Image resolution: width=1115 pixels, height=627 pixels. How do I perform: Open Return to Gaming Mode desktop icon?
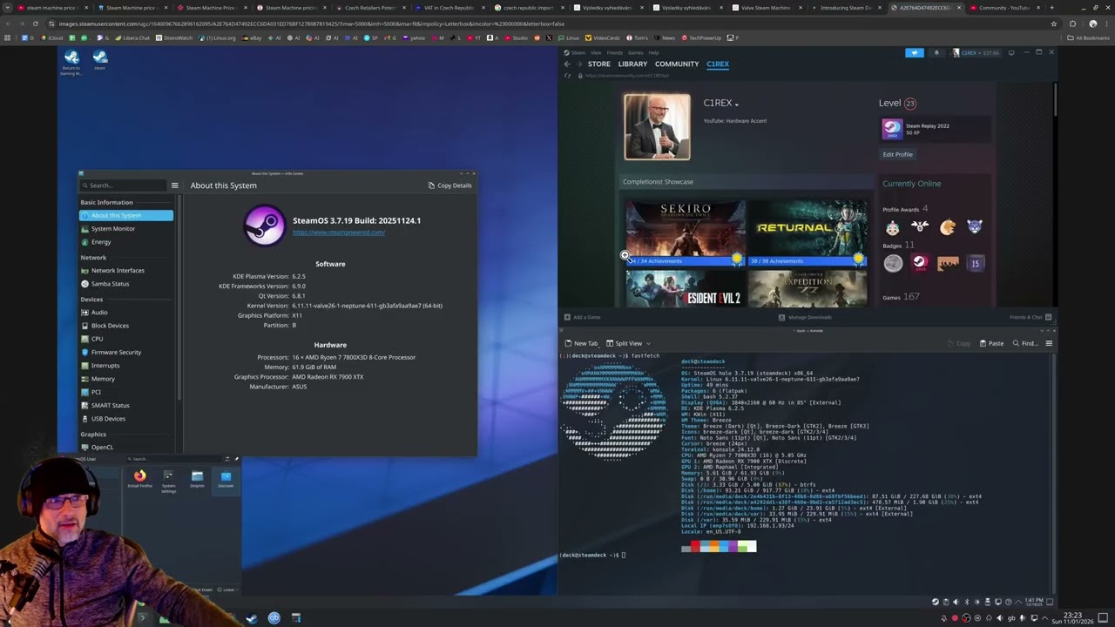pyautogui.click(x=71, y=61)
